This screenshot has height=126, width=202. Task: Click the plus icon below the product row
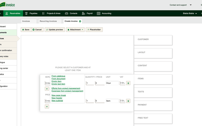pyautogui.click(x=47, y=107)
